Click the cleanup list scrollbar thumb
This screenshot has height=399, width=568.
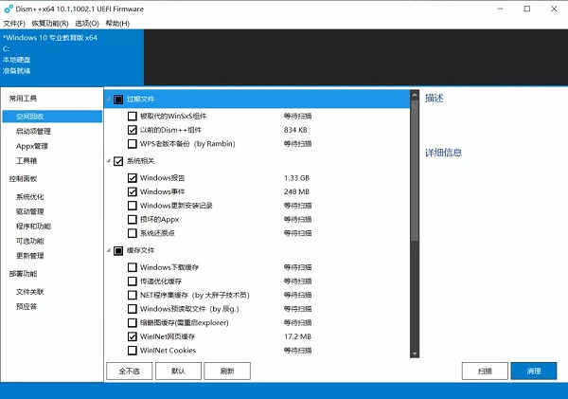(x=415, y=171)
